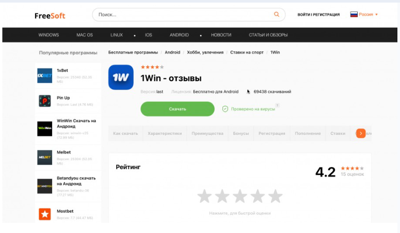Screen dimensions: 400x233
Task: Click the Pin Up app icon
Action: click(44, 101)
